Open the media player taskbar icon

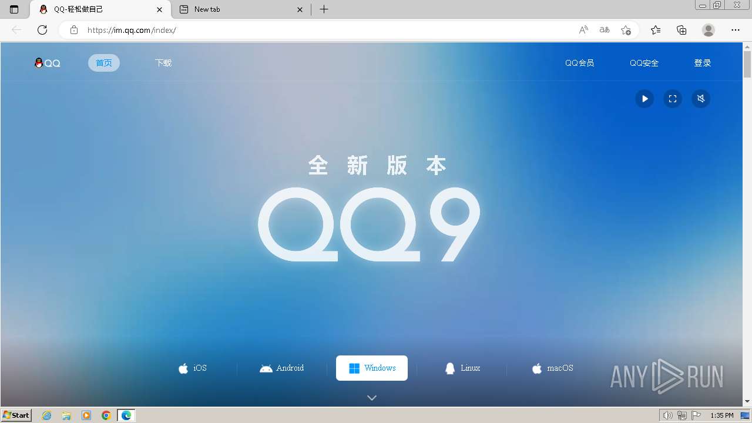86,415
